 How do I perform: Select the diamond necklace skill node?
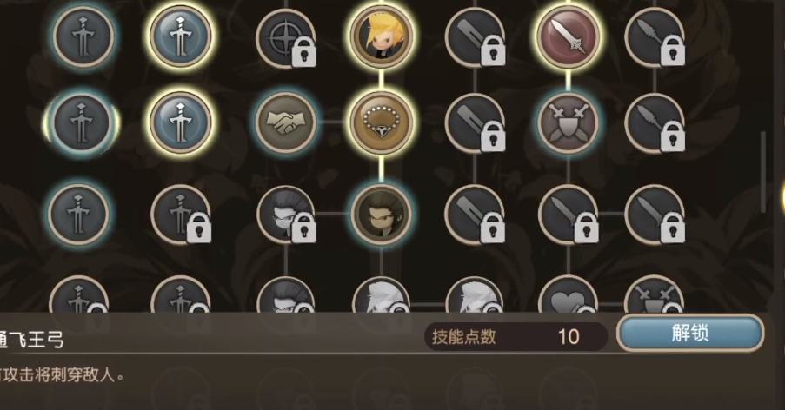click(x=381, y=122)
